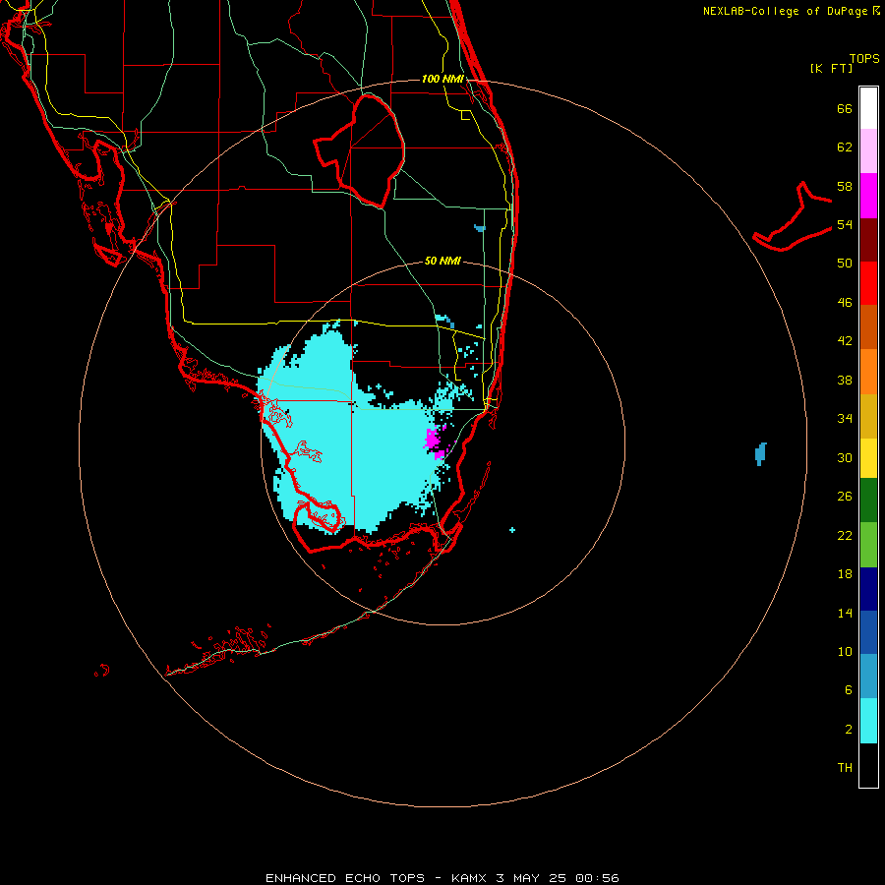This screenshot has width=885, height=885.
Task: Select the yellow 34 kft swatch
Action: point(868,458)
